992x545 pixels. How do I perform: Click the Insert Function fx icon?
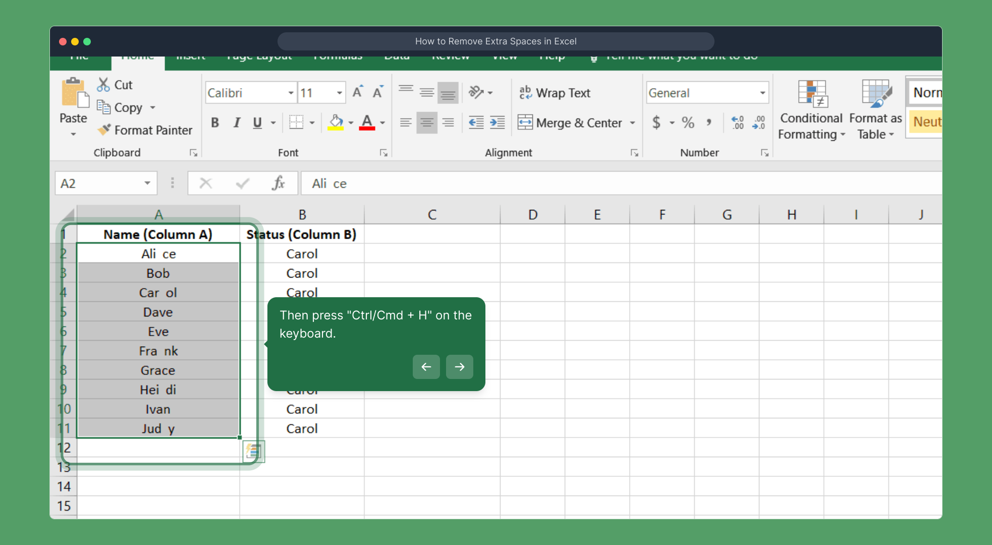[278, 183]
